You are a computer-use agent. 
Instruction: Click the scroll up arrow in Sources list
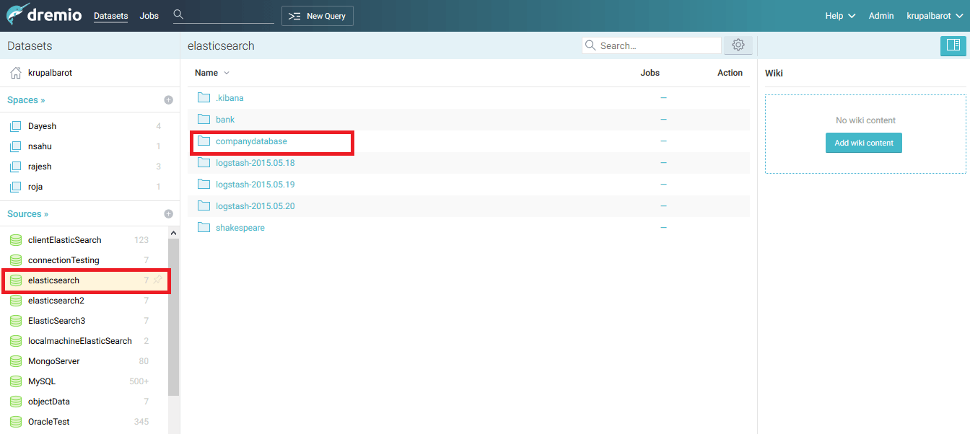pos(173,234)
